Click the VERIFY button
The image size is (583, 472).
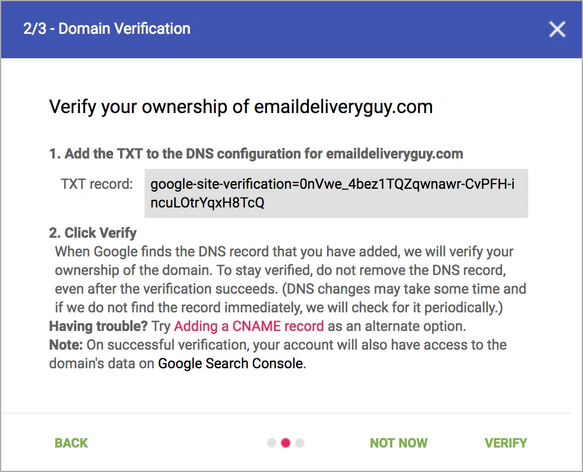tap(505, 443)
